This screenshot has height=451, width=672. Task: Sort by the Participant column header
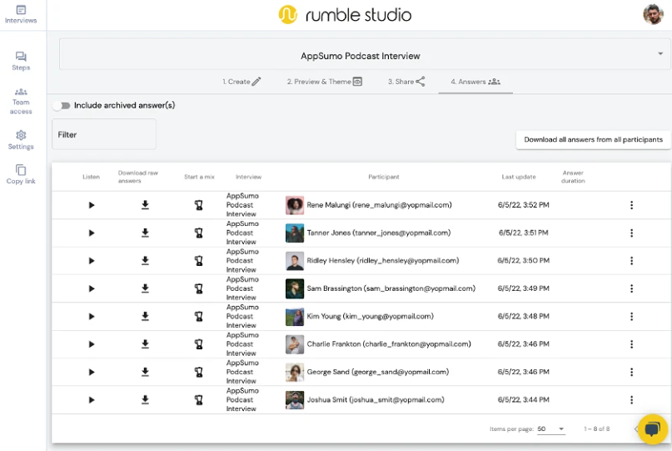point(384,177)
